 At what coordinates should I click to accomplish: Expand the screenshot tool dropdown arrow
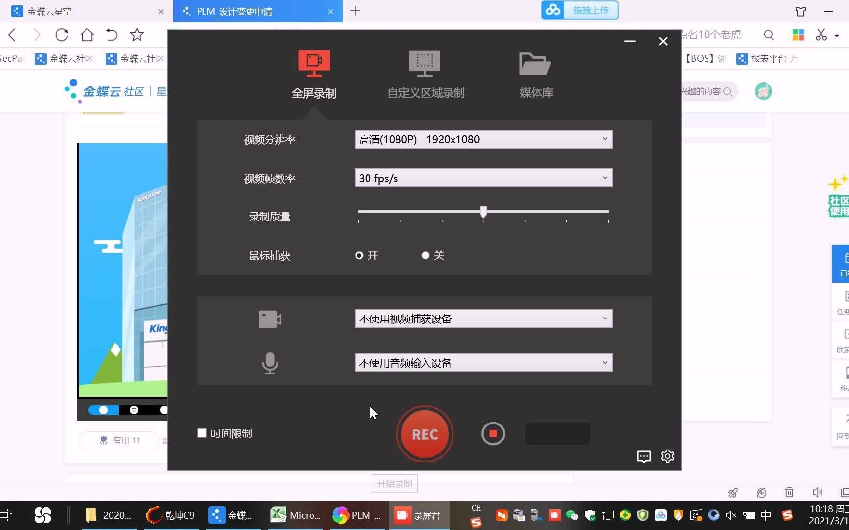pyautogui.click(x=837, y=35)
